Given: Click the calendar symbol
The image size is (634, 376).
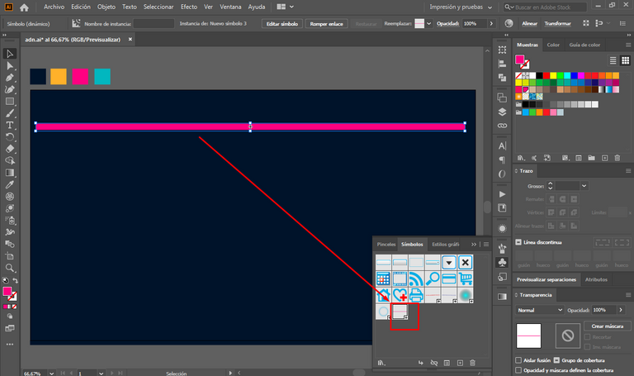Looking at the screenshot, I should (x=383, y=278).
